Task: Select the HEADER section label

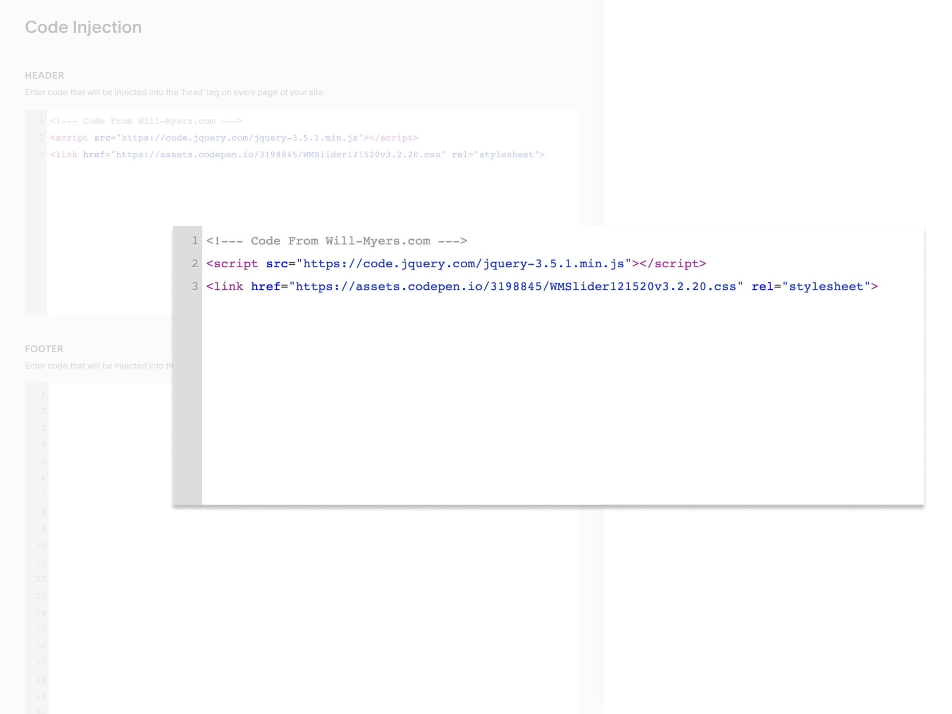Action: tap(44, 75)
